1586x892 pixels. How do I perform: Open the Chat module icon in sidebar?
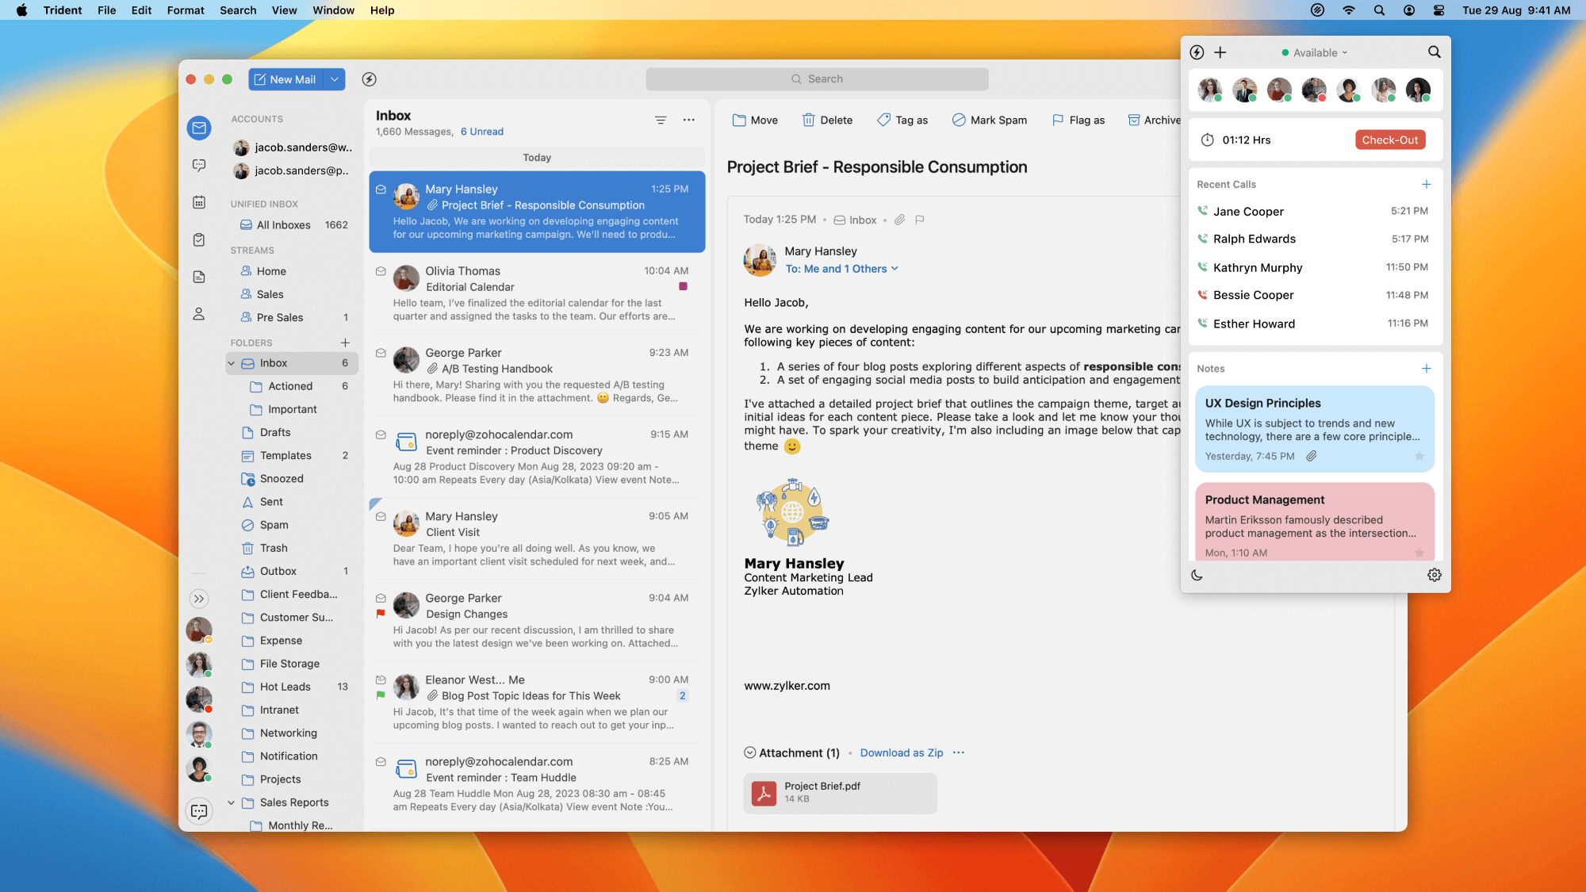tap(199, 165)
